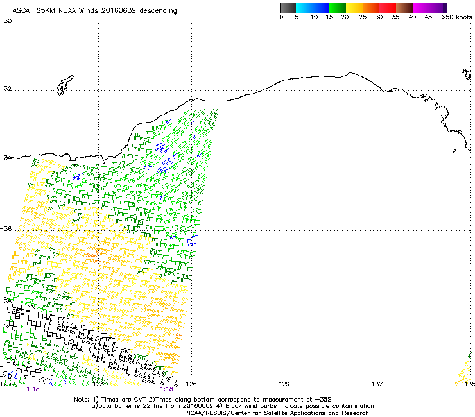Screen dimensions: 475x417
Task: Click the red 30–35 knots legend segment
Action: click(388, 8)
